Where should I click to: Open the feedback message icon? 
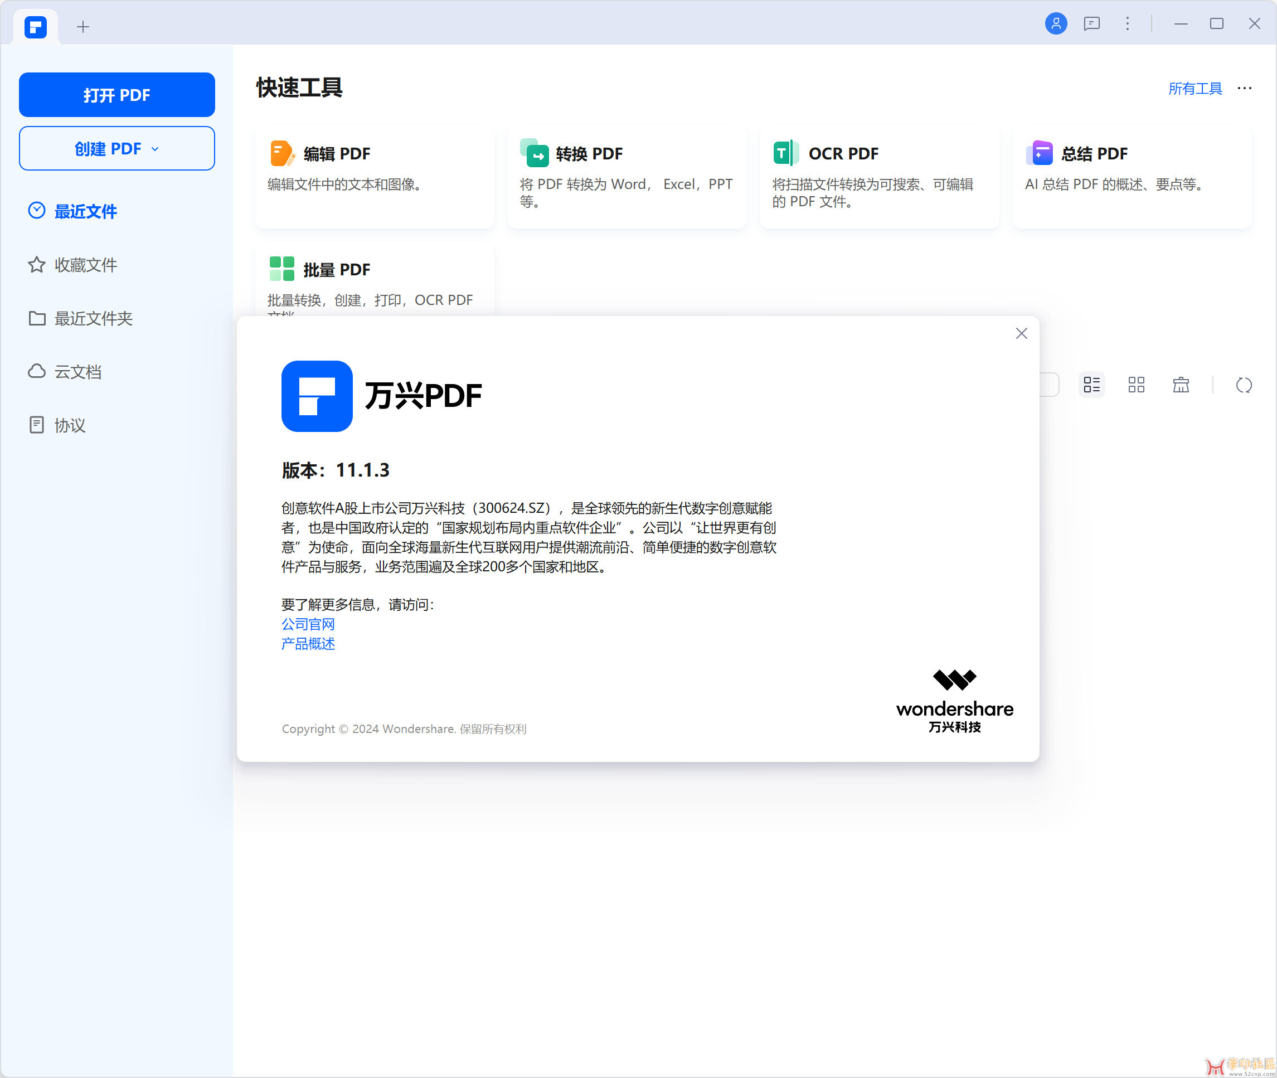(x=1091, y=24)
